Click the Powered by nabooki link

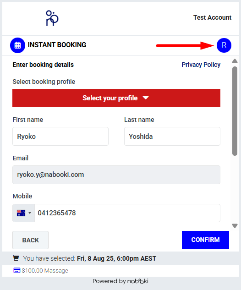120,281
